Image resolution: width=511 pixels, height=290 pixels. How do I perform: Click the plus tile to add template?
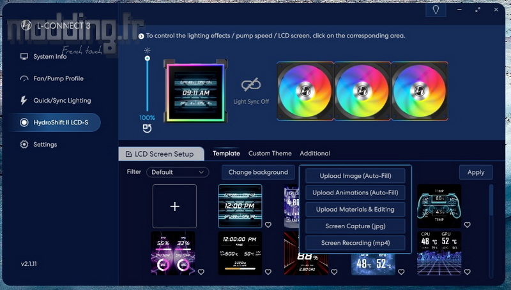tap(174, 206)
